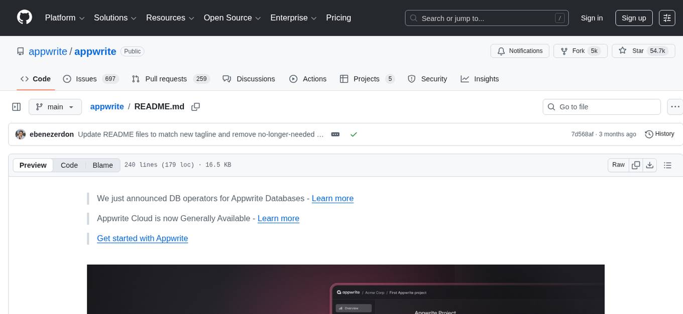Download the raw README file
683x314 pixels.
[650, 165]
